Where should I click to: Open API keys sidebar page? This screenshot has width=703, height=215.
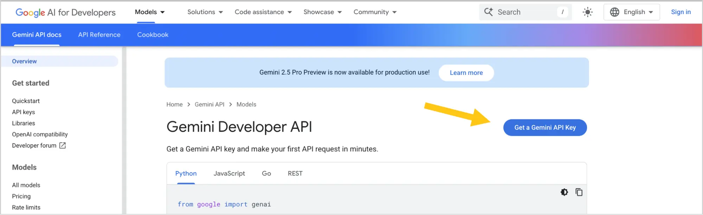24,112
